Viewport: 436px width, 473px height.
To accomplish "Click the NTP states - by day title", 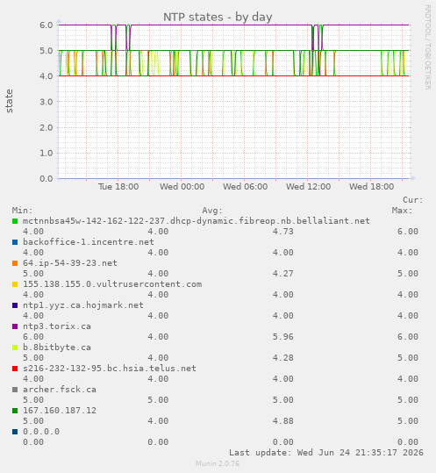I will point(218,18).
